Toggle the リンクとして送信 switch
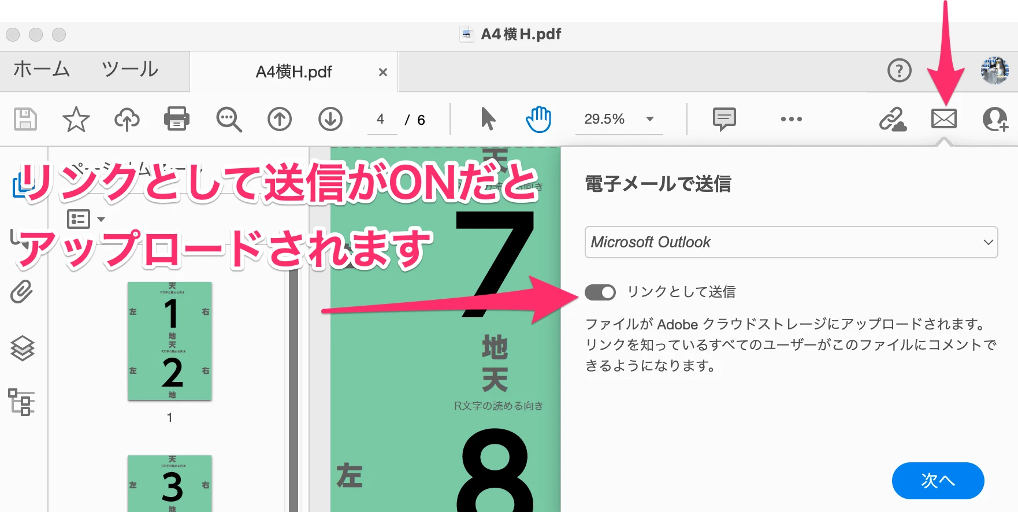This screenshot has width=1018, height=512. click(600, 292)
